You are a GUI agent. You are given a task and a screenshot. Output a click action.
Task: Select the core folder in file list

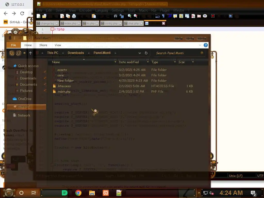click(60, 75)
